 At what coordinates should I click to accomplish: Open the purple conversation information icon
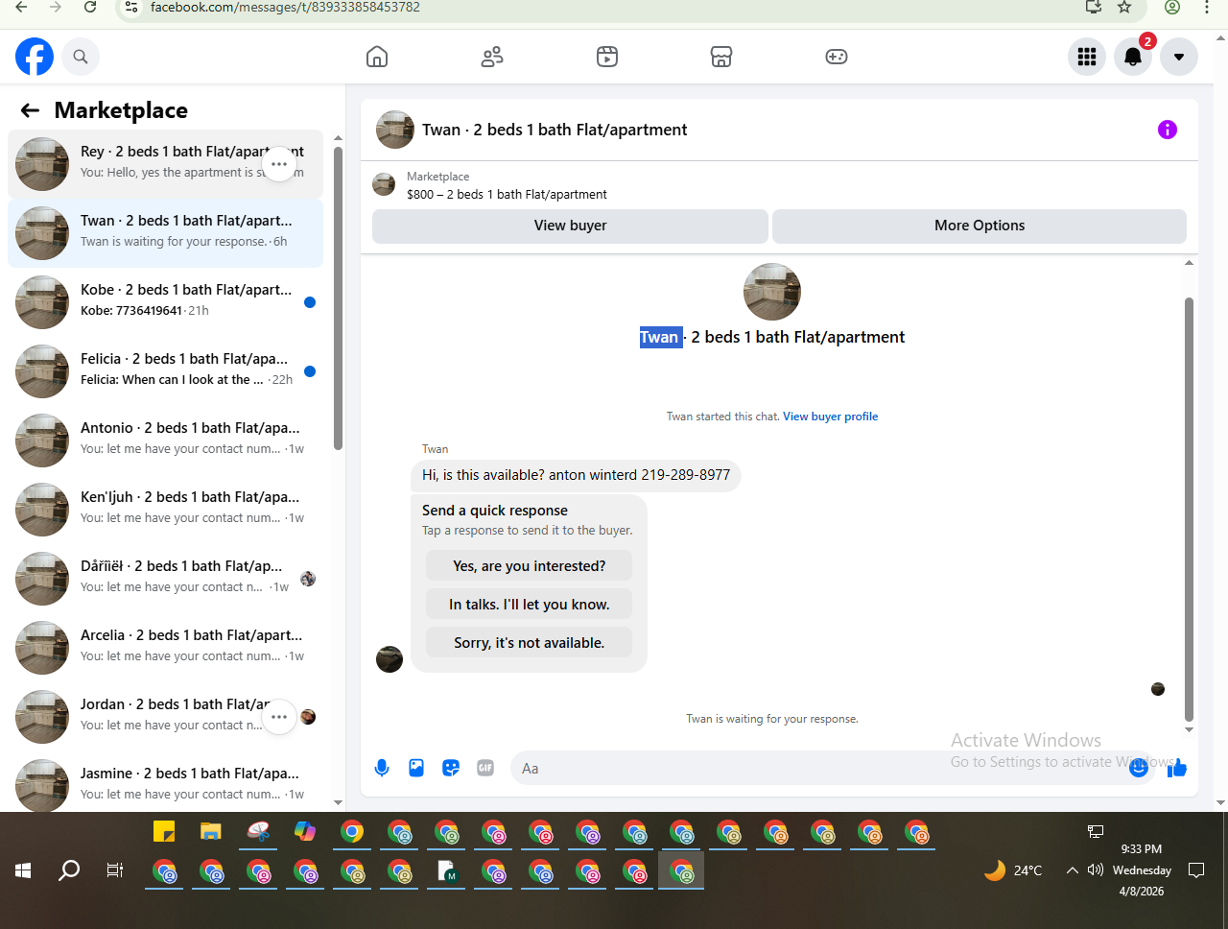click(1168, 130)
